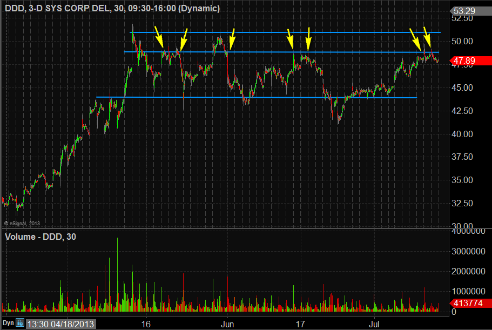Click the 1000000 volume scale label
The height and width of the screenshot is (330, 492).
pos(468,292)
